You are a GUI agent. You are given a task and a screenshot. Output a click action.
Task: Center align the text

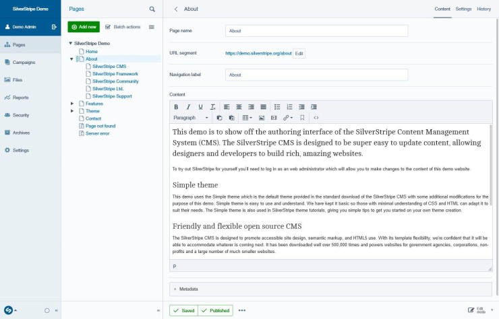point(239,107)
